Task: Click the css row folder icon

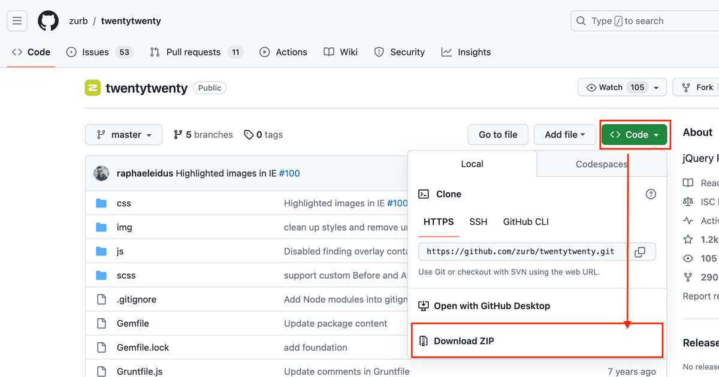Action: (x=101, y=203)
